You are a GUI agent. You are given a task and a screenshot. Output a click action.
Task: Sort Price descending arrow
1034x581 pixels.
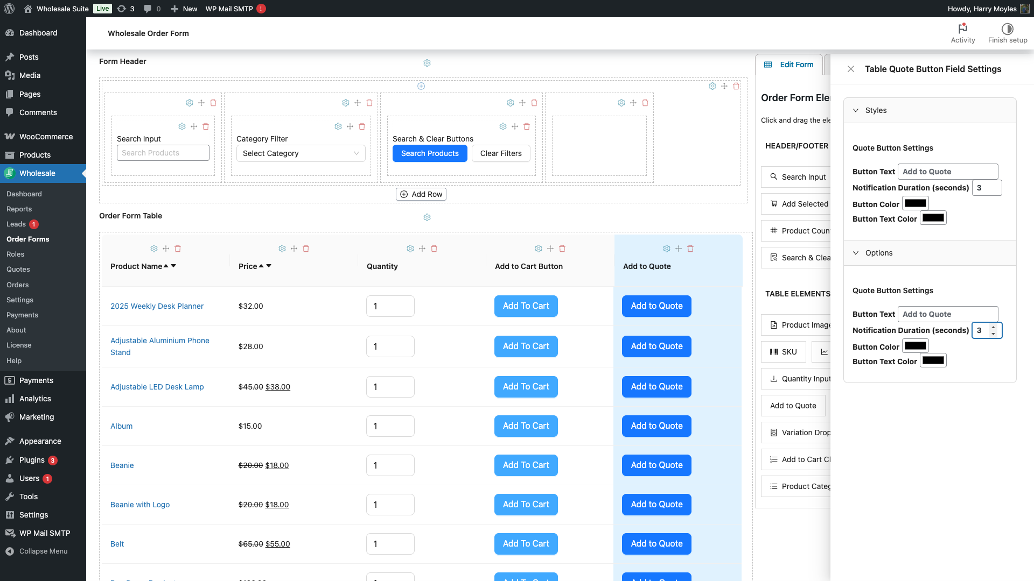(x=269, y=266)
